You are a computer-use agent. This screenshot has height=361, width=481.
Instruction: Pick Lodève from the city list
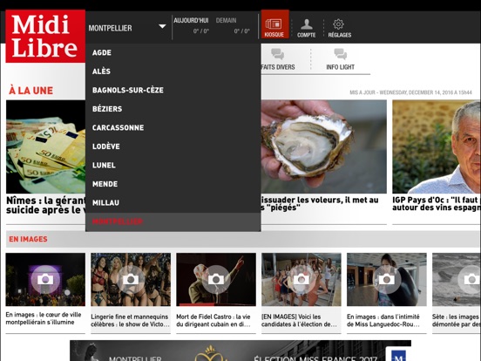point(173,146)
